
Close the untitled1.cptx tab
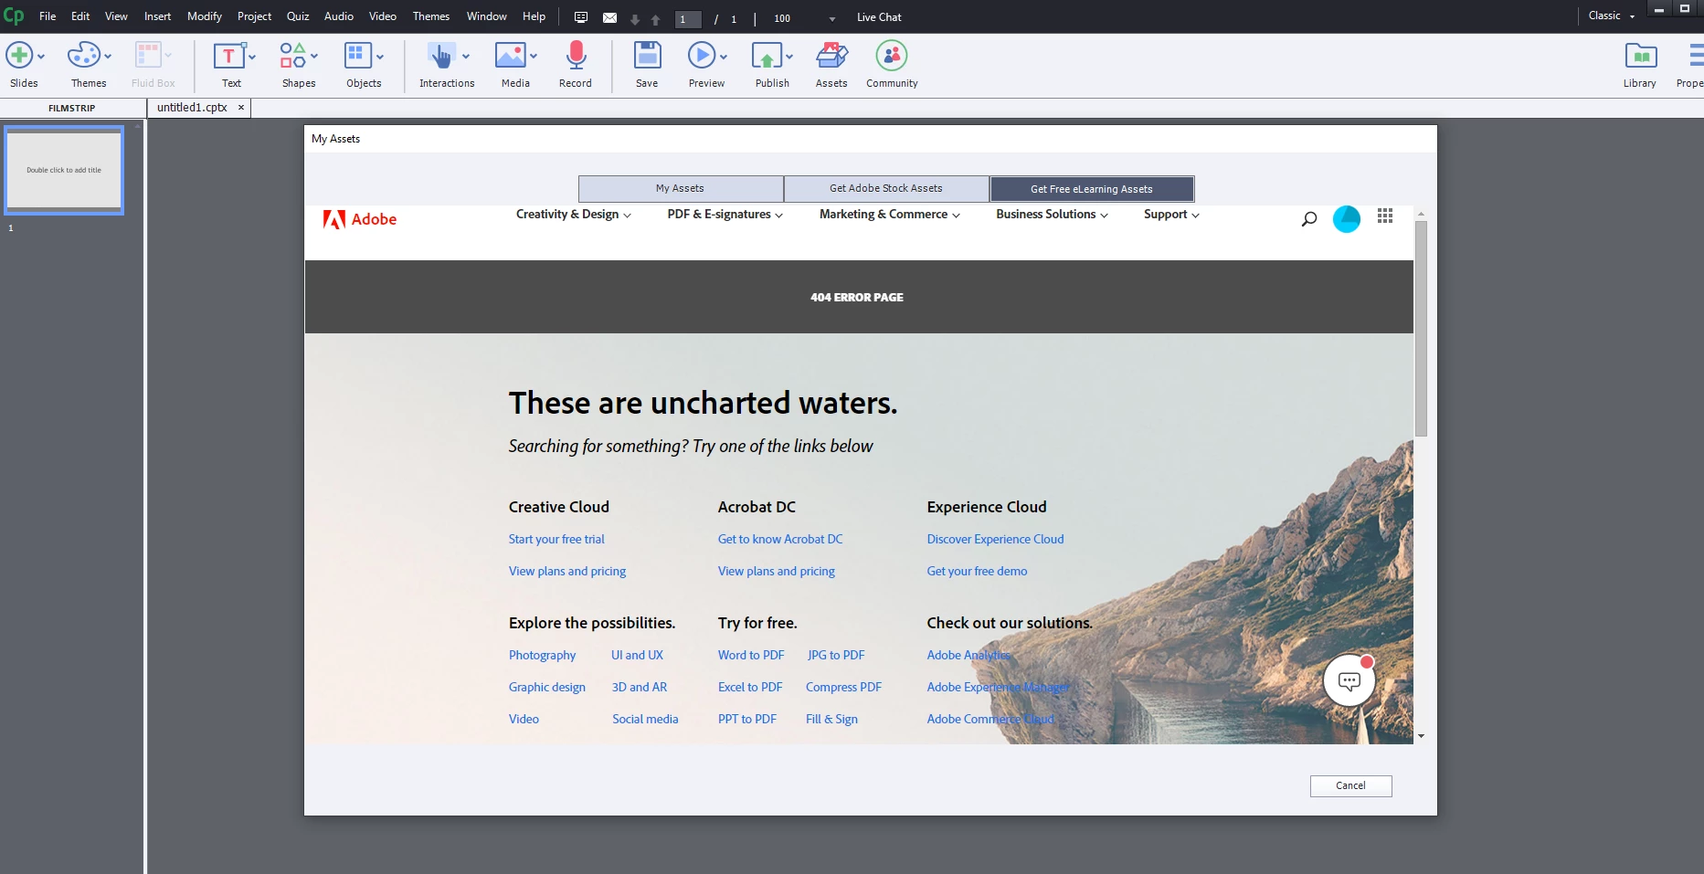[241, 108]
